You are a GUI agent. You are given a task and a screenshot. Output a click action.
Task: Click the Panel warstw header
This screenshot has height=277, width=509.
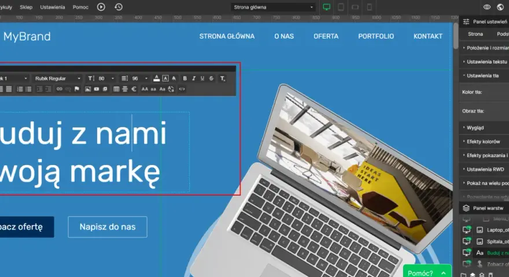(484, 208)
